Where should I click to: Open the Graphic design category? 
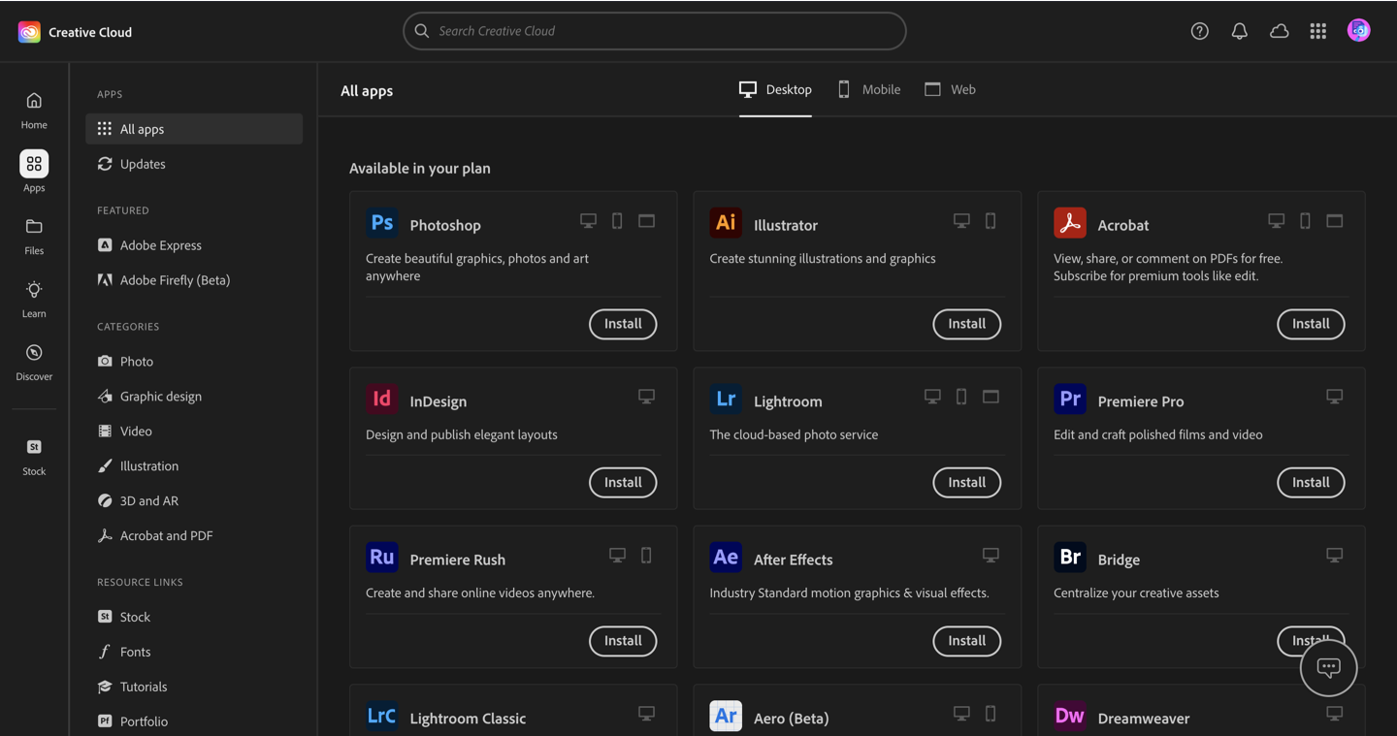pos(161,397)
